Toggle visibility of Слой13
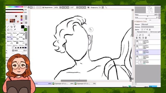The height and width of the screenshot is (93, 166). pos(137,56)
